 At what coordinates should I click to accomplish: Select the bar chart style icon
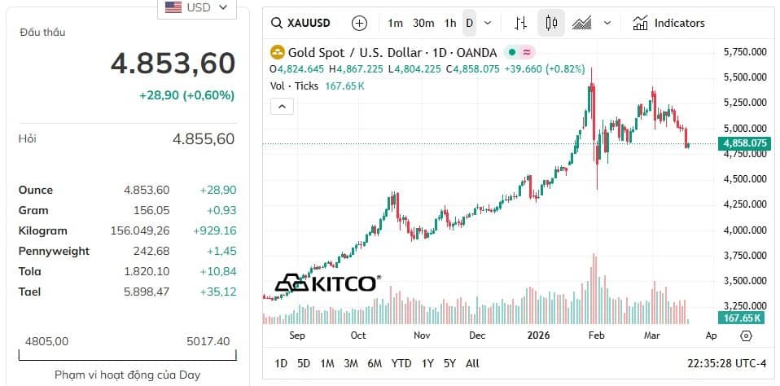click(x=521, y=23)
